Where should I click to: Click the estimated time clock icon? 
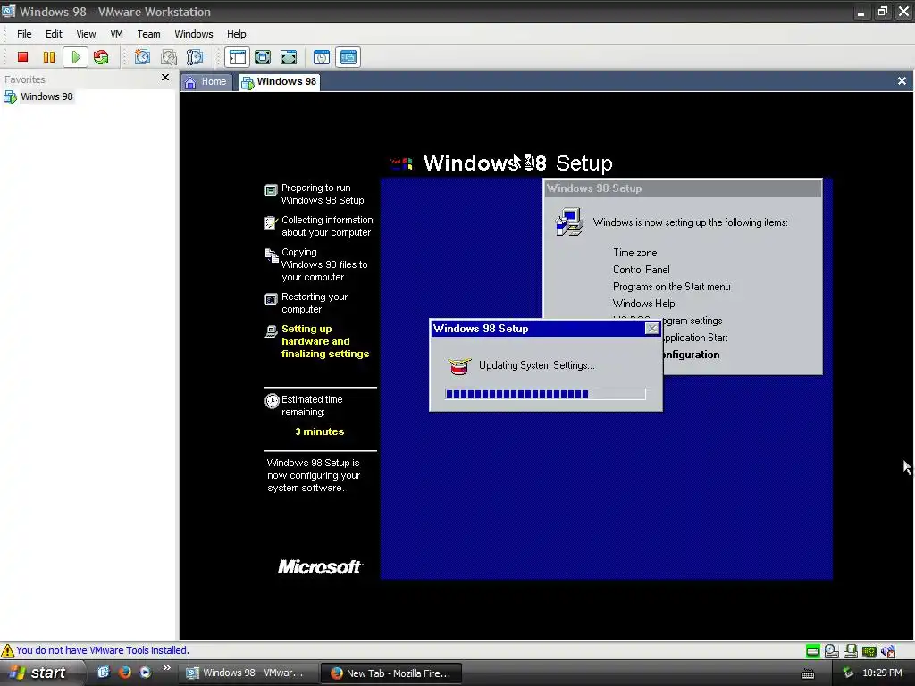pos(272,401)
